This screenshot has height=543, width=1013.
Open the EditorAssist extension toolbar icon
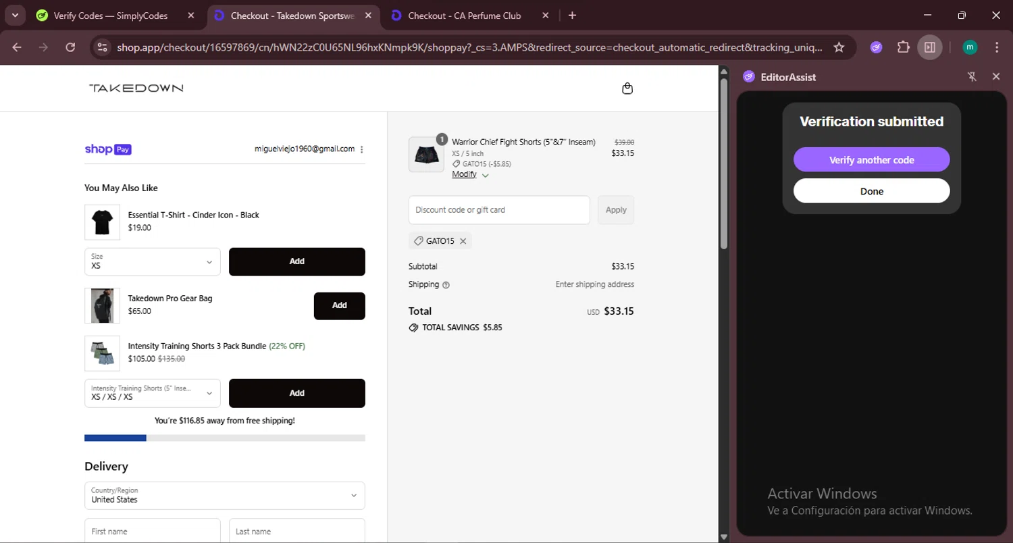[x=876, y=47]
